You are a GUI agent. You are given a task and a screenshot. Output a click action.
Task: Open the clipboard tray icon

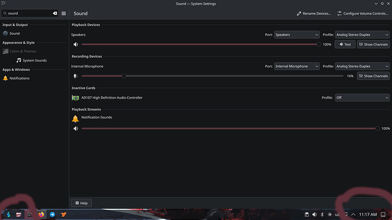pos(307,214)
